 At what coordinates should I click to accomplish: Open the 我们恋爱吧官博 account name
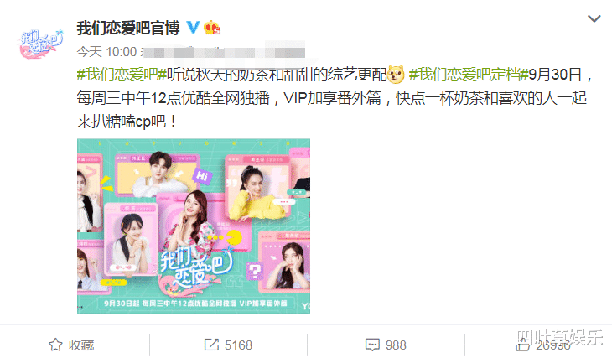pyautogui.click(x=128, y=29)
